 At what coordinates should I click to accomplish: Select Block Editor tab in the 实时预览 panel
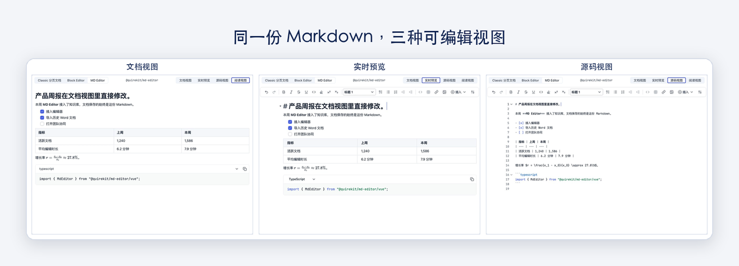click(303, 80)
